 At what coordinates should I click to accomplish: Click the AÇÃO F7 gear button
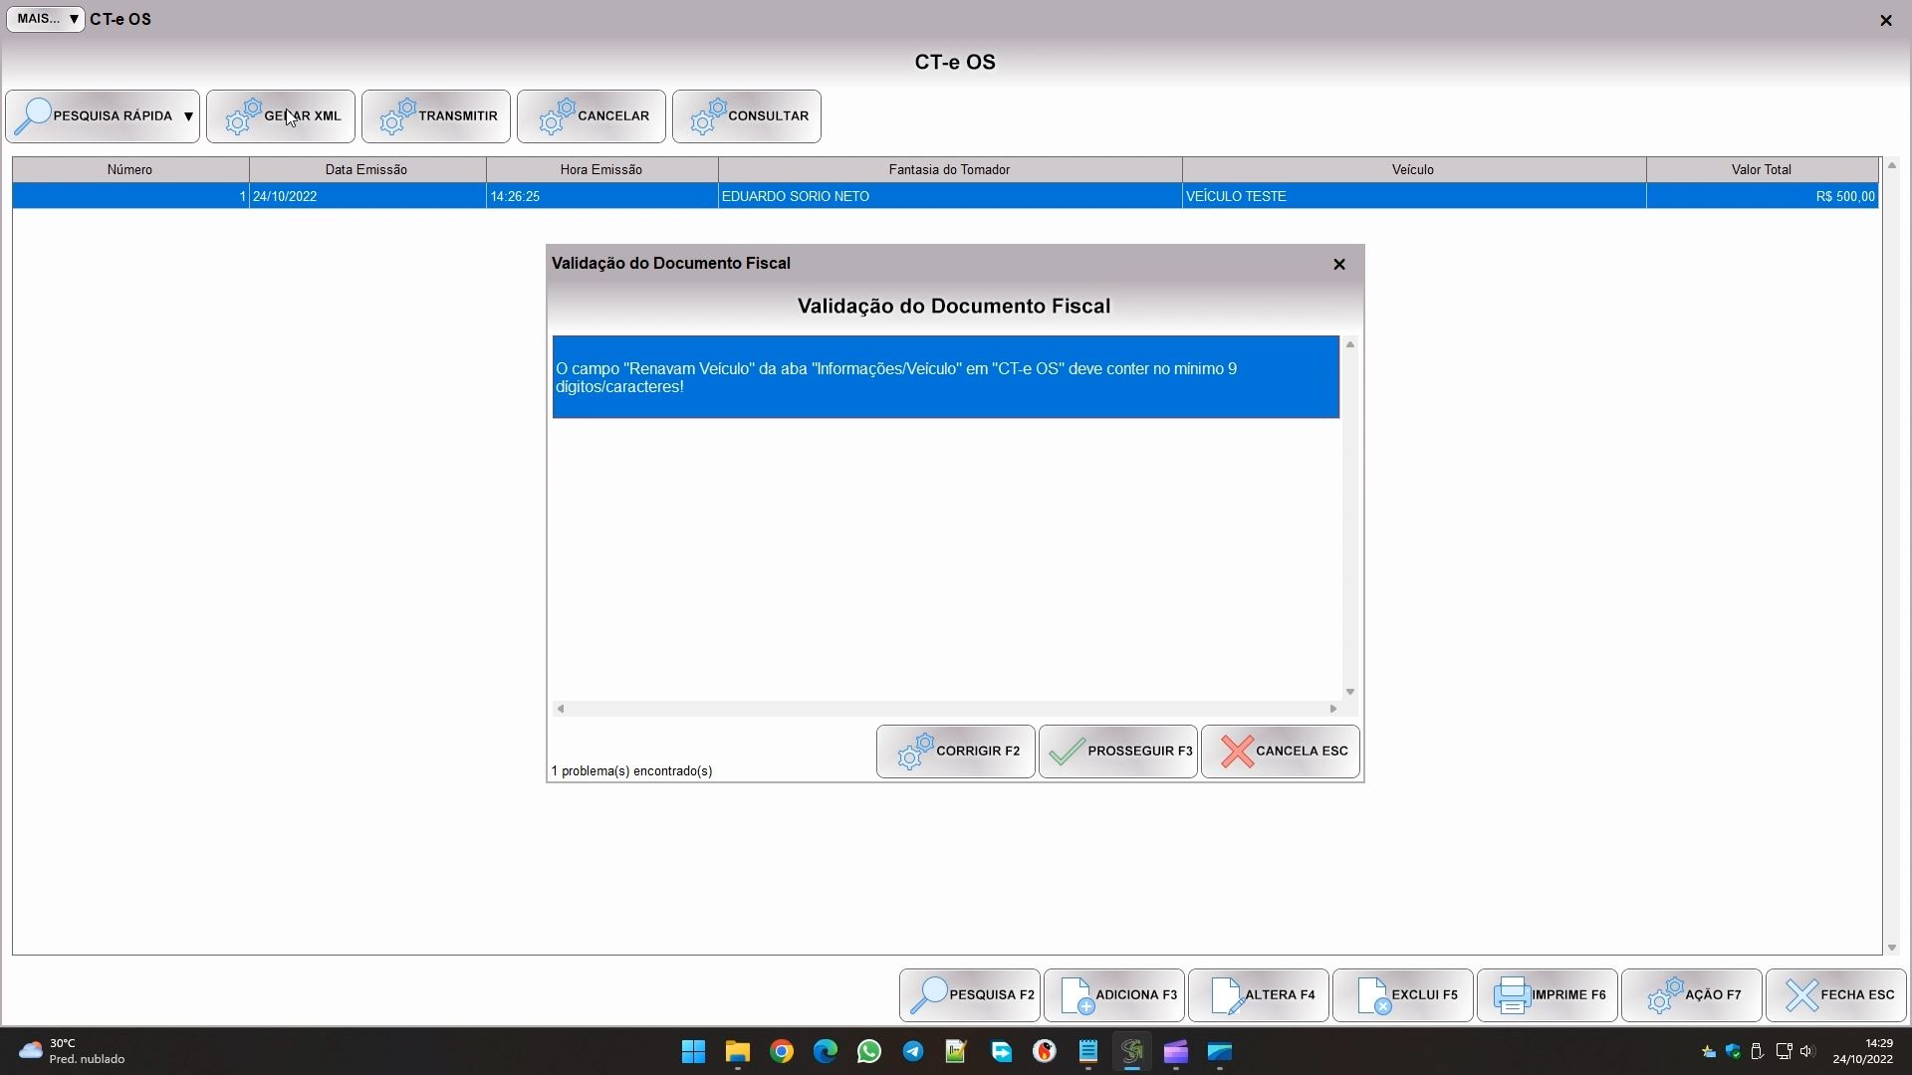pyautogui.click(x=1692, y=995)
